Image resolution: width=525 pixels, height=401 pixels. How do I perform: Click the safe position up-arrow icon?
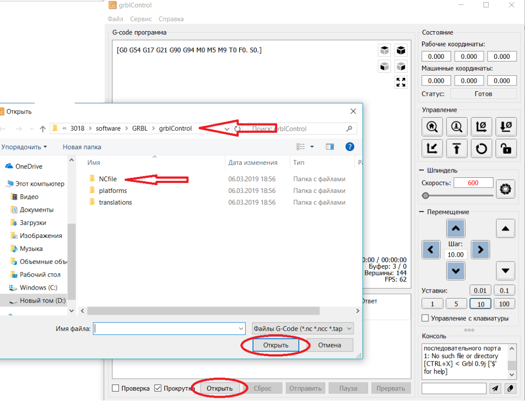point(456,148)
